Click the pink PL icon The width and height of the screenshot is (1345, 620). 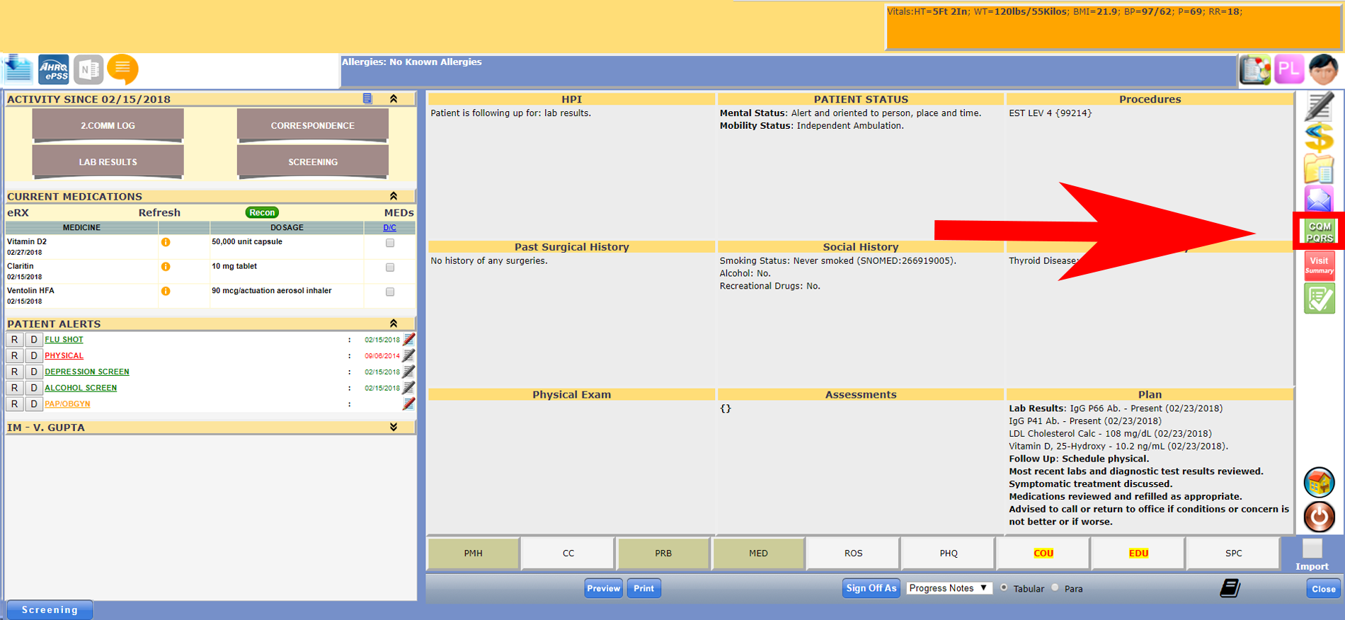[x=1288, y=69]
